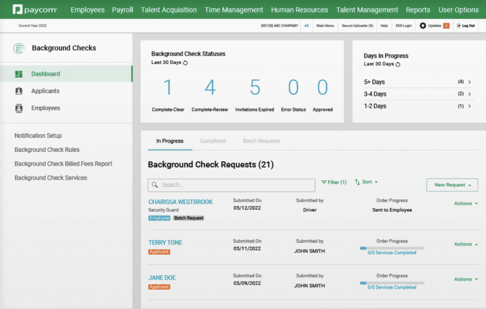
Task: Refresh Background Check Statuses last 30 days
Action: point(186,63)
